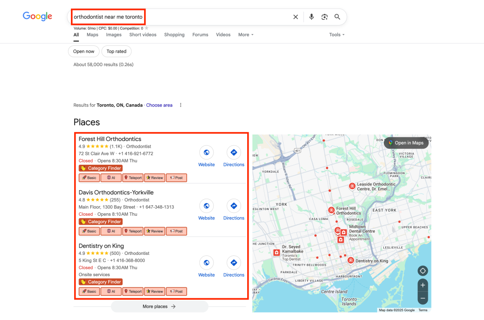Open Dentistry on King Website globe icon
The height and width of the screenshot is (320, 484).
tap(207, 263)
